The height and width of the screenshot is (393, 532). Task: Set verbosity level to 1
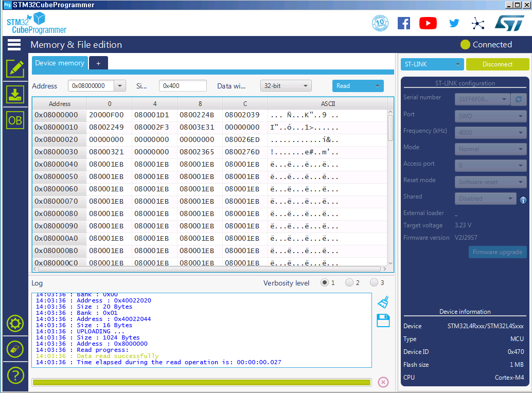[x=325, y=282]
